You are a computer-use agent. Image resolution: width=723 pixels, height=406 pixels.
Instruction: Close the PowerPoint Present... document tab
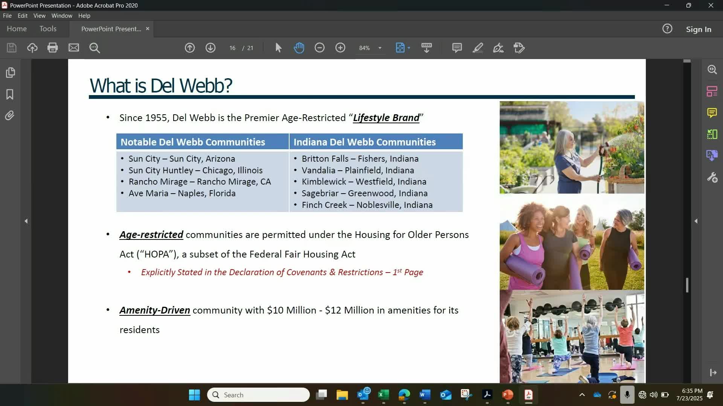pos(148,29)
